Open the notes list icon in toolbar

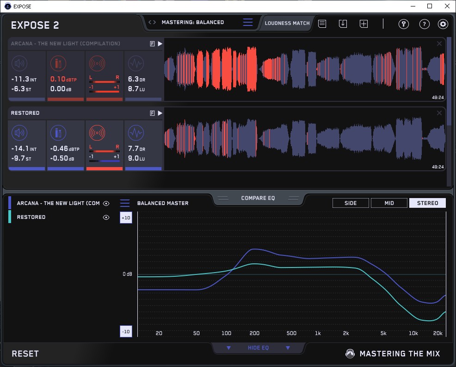pyautogui.click(x=322, y=24)
